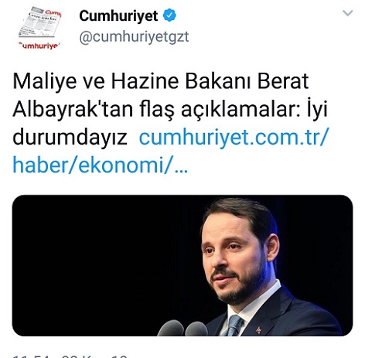
Task: Click the microphones in the photo
Action: click(x=183, y=329)
